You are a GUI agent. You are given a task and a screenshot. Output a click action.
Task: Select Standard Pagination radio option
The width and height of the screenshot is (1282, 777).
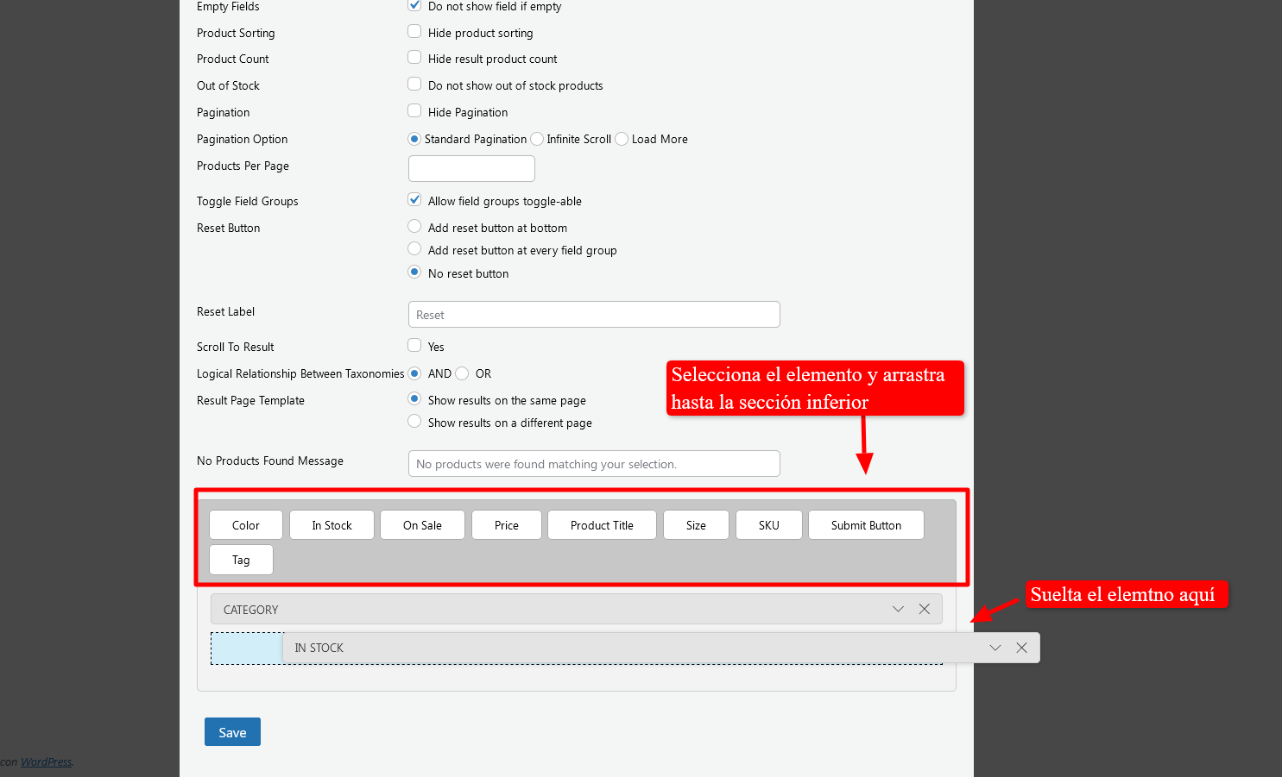(x=414, y=139)
